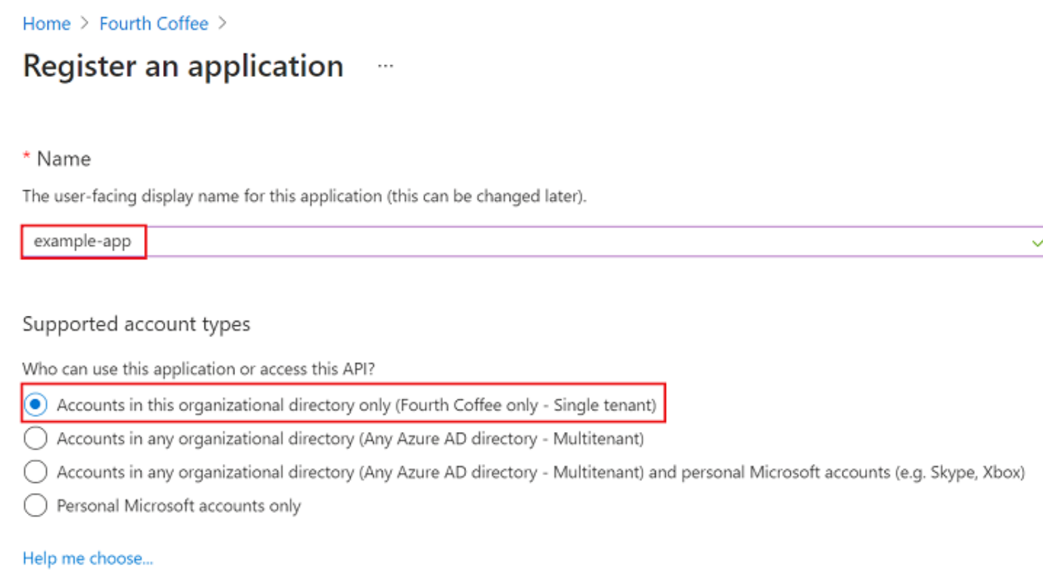The image size is (1043, 576).
Task: Click the user-facing display name description text
Action: (x=304, y=196)
